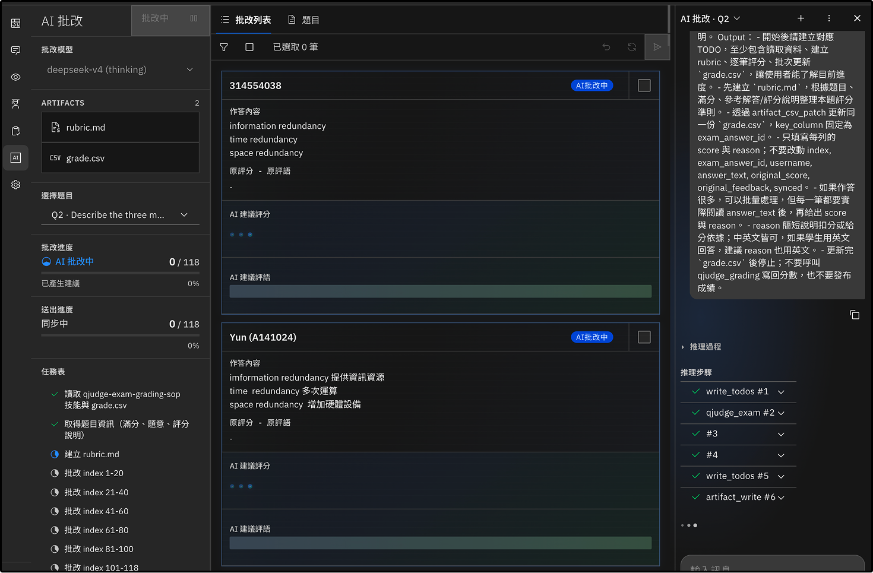Click task 建立 rubric.md
This screenshot has width=873, height=573.
point(92,454)
